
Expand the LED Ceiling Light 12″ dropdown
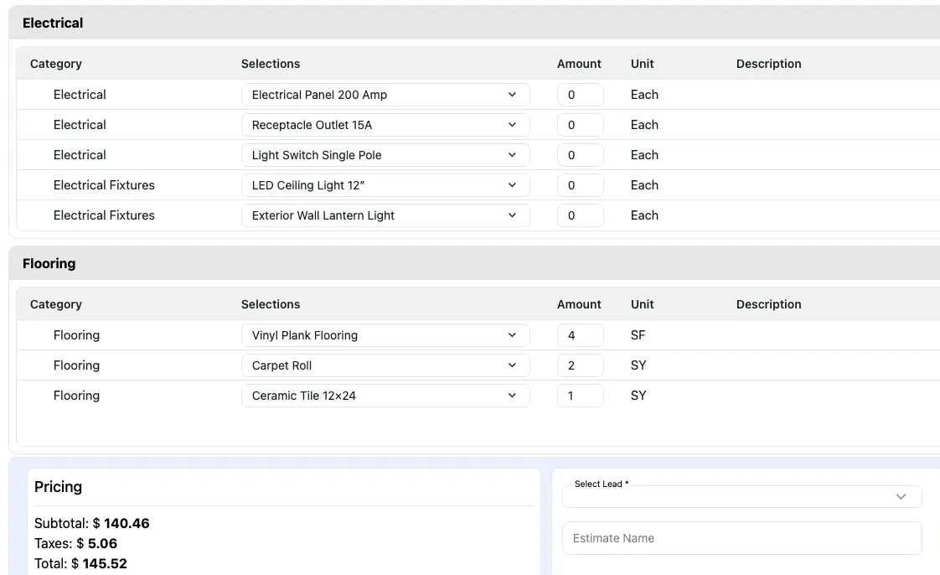[385, 185]
